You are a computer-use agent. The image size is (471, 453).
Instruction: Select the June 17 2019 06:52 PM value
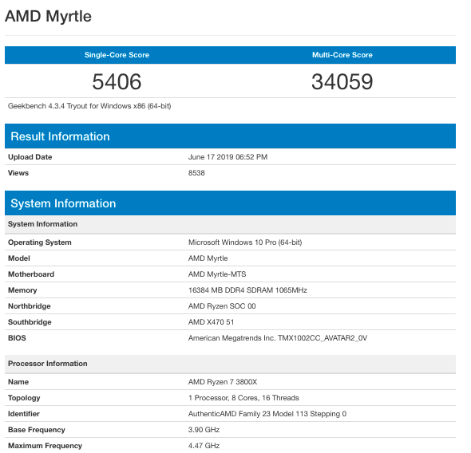click(228, 157)
